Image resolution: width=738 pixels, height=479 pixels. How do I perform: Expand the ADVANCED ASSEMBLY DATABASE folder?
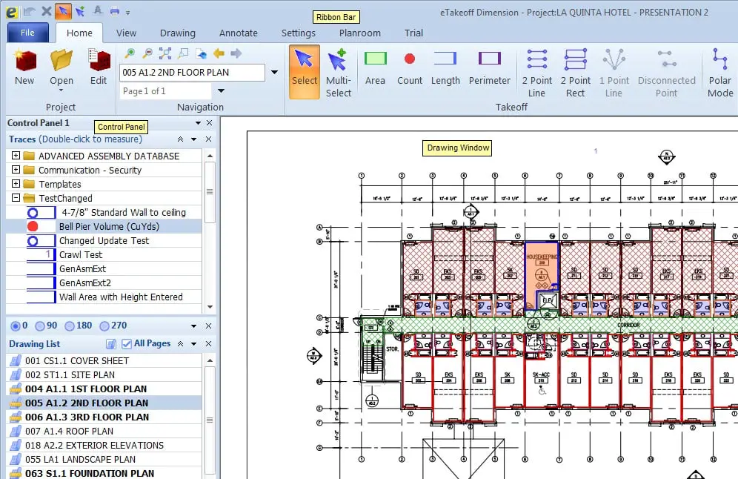click(16, 156)
